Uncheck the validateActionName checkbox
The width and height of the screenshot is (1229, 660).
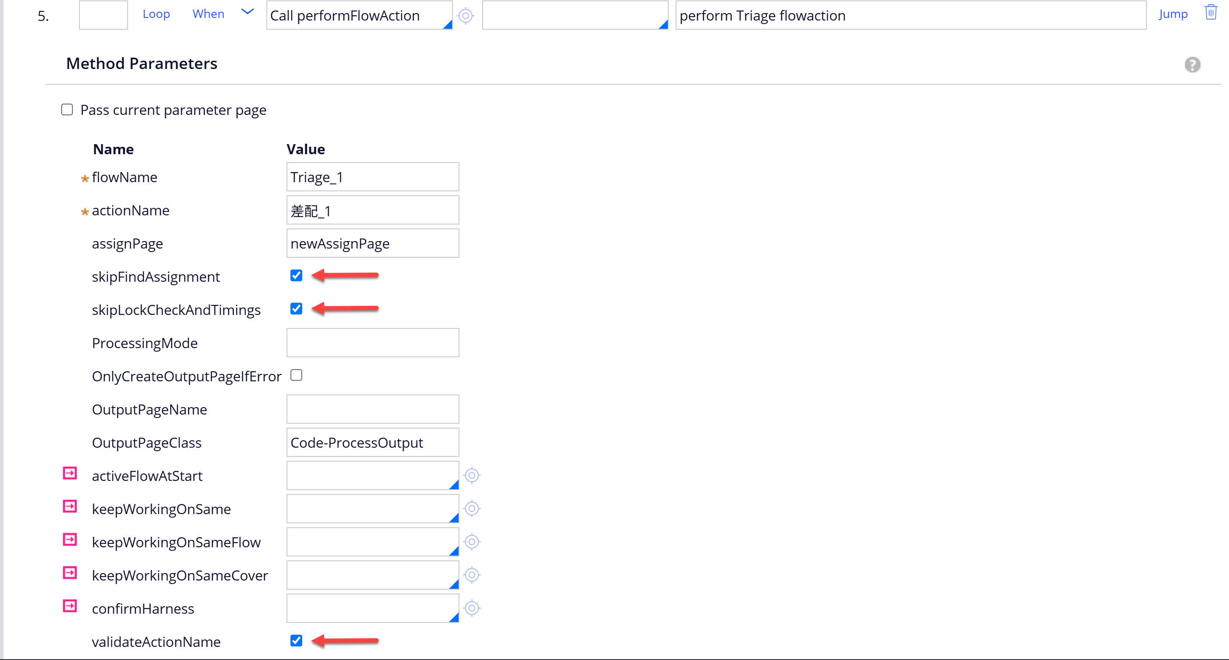pos(296,640)
